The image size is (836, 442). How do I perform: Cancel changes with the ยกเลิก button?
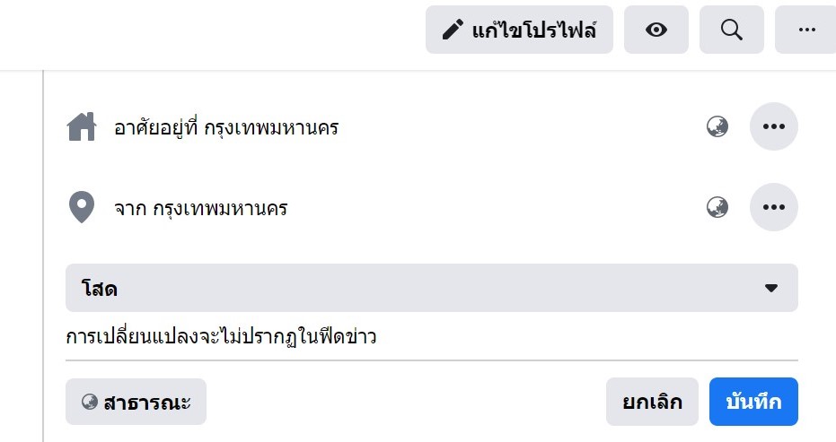click(652, 402)
